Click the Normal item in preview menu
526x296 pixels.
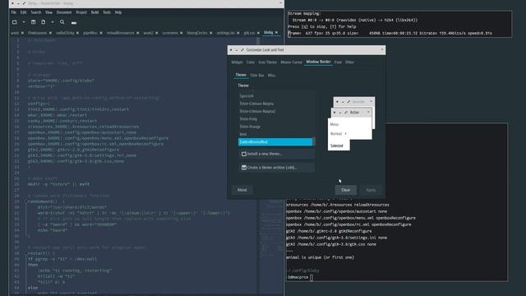(x=336, y=133)
